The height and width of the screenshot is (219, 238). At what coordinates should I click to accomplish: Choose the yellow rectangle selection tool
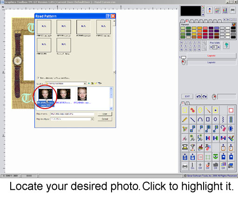pyautogui.click(x=185, y=110)
